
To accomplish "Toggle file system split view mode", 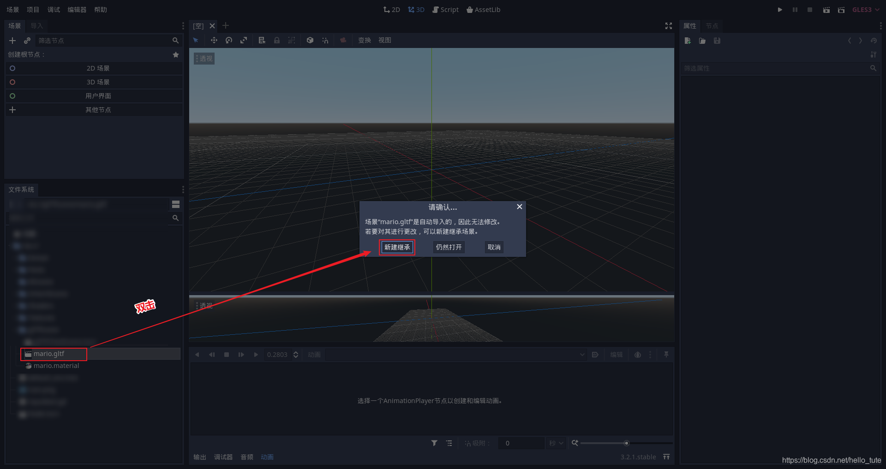I will click(x=176, y=204).
